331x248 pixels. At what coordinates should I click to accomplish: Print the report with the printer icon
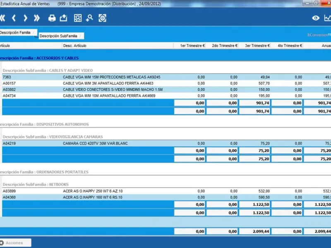click(x=52, y=18)
